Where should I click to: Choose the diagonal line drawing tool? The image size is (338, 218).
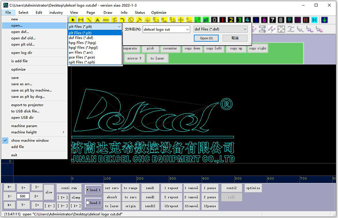coord(89,20)
